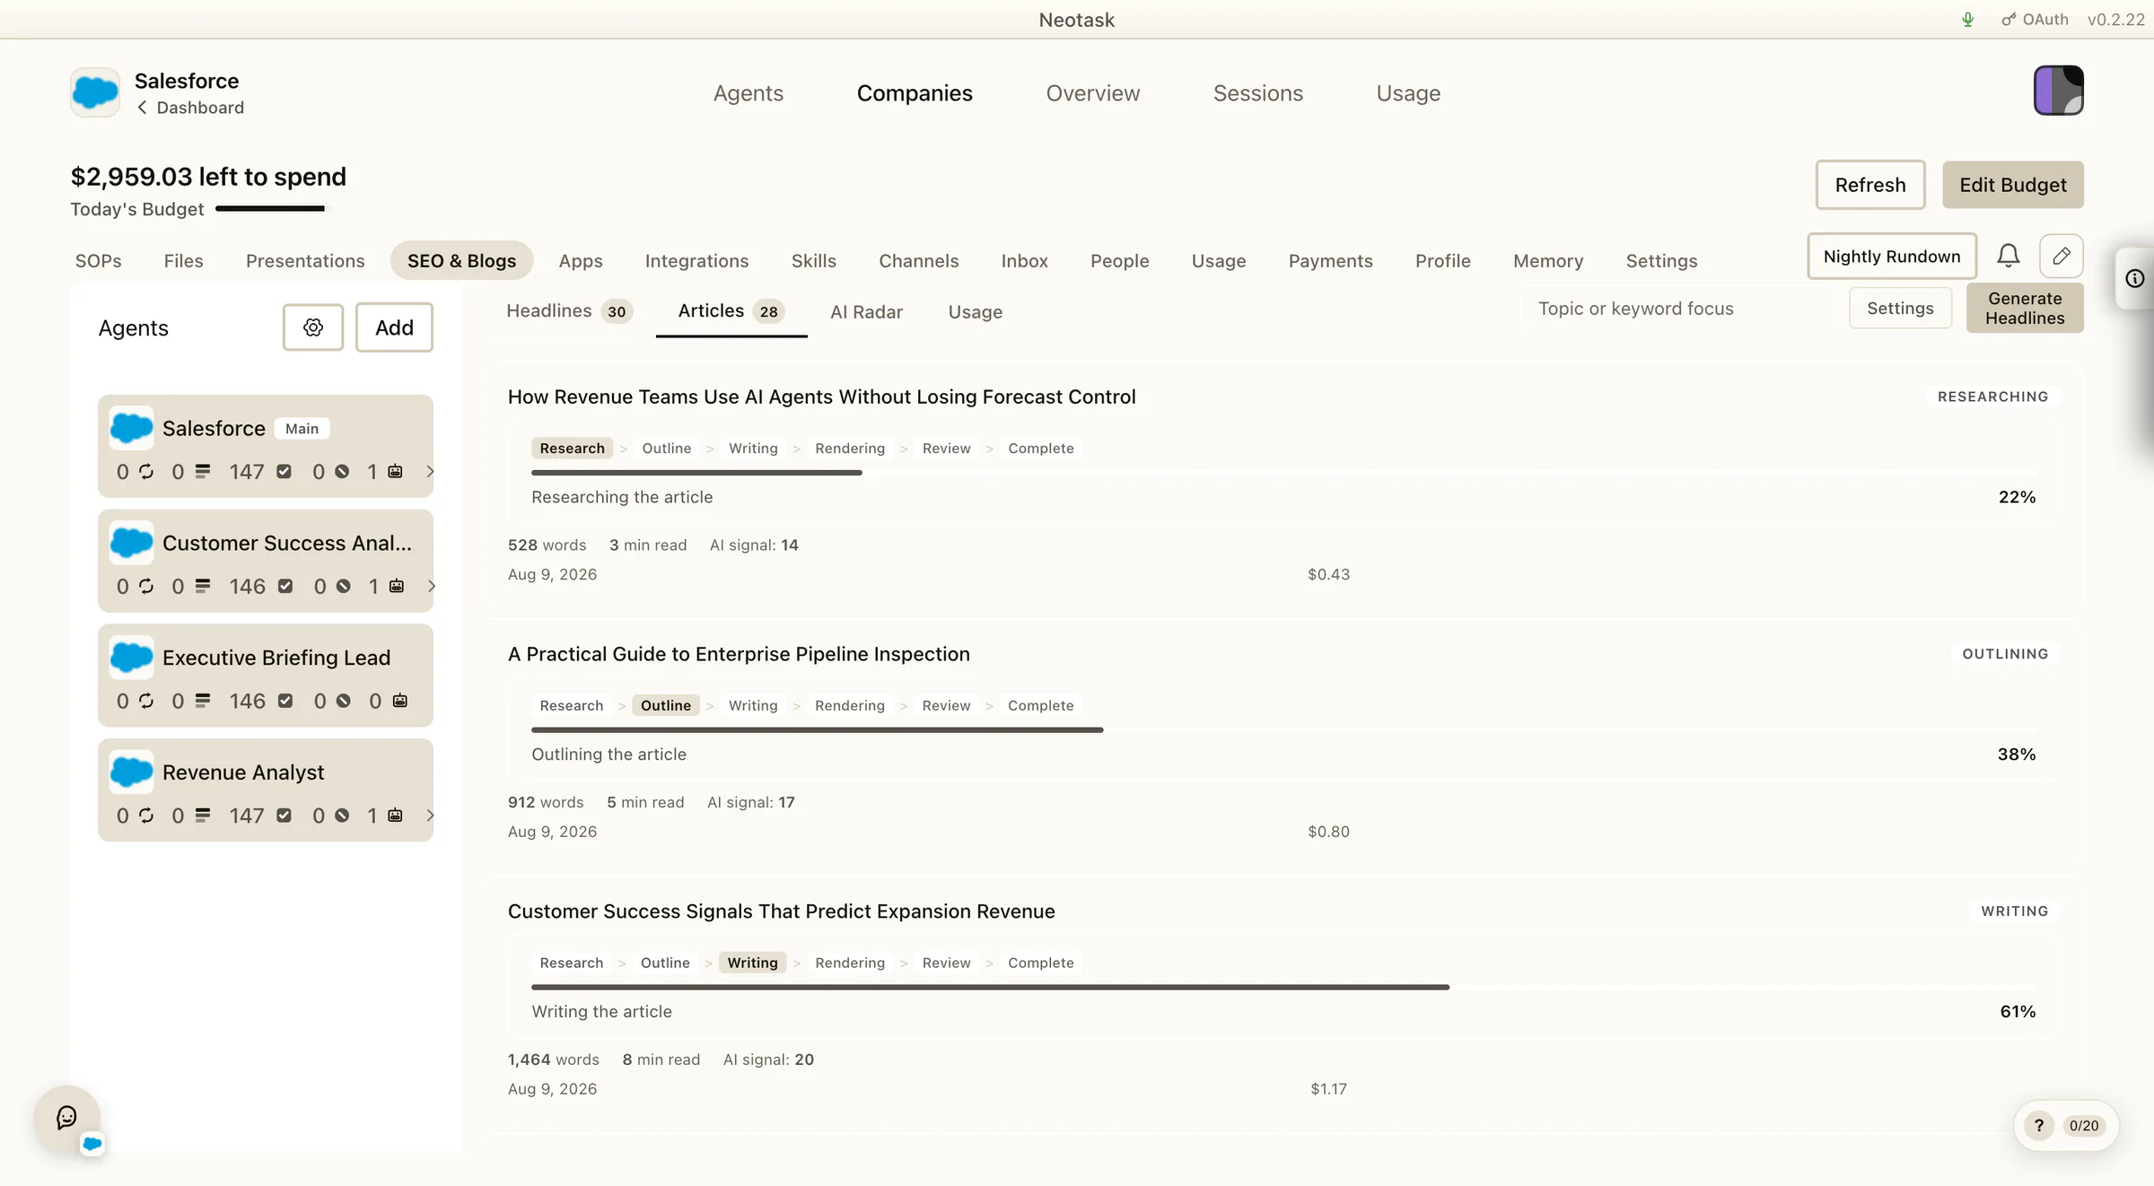
Task: Click the sync icon on Executive Briefing Lead card
Action: (x=146, y=701)
